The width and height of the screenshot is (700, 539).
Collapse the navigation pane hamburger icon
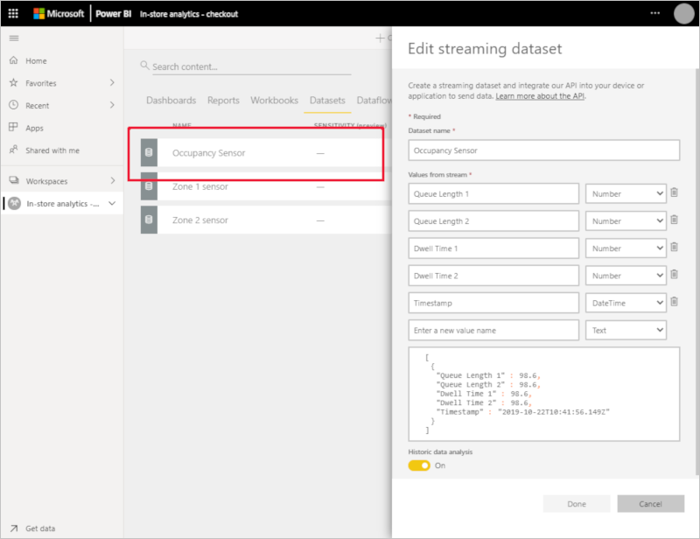[x=12, y=38]
